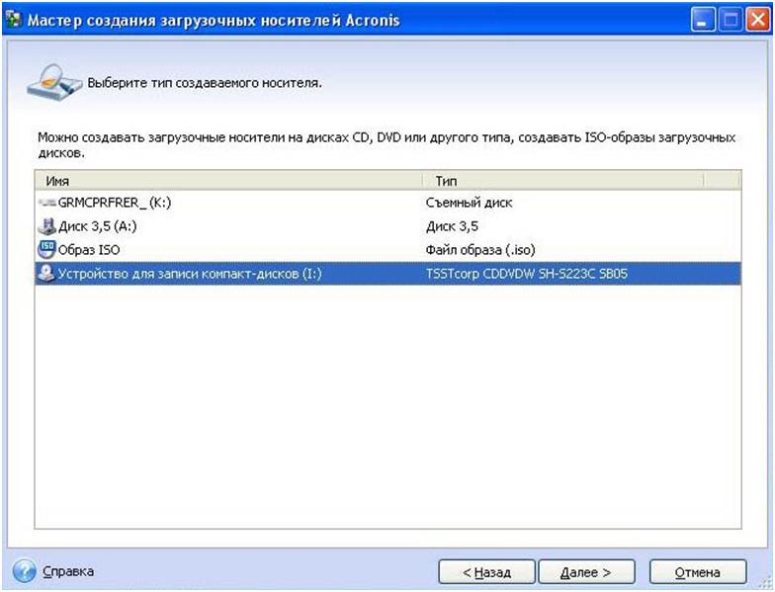Viewport: 775px width, 592px height.
Task: Click the Диск 3,5 type cell
Action: click(x=452, y=226)
